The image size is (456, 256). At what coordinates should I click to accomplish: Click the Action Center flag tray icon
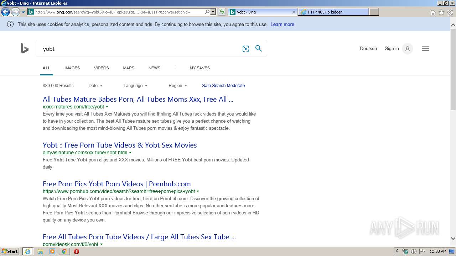422,251
